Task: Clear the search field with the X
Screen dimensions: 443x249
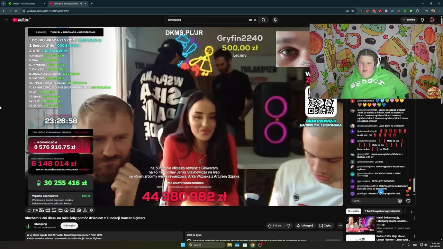Action: [255, 20]
